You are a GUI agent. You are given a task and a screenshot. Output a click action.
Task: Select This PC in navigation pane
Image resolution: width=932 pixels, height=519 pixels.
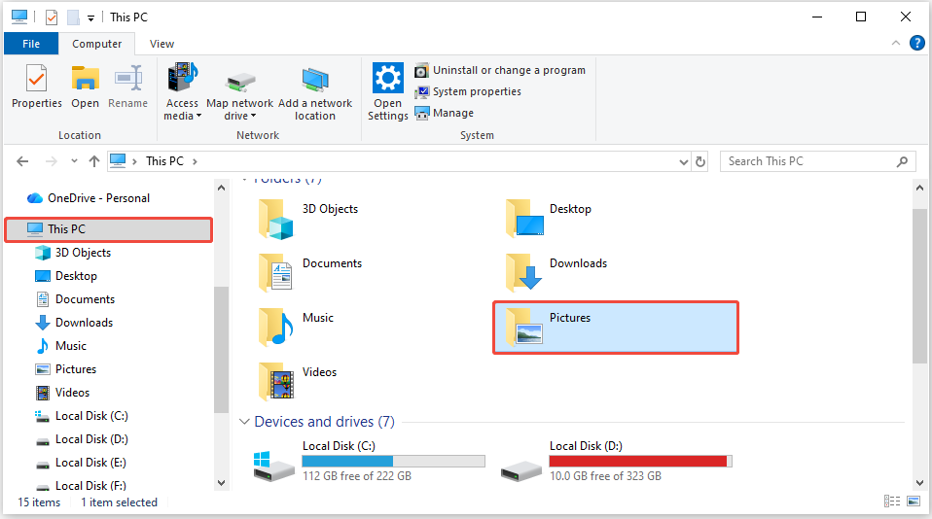coord(109,229)
